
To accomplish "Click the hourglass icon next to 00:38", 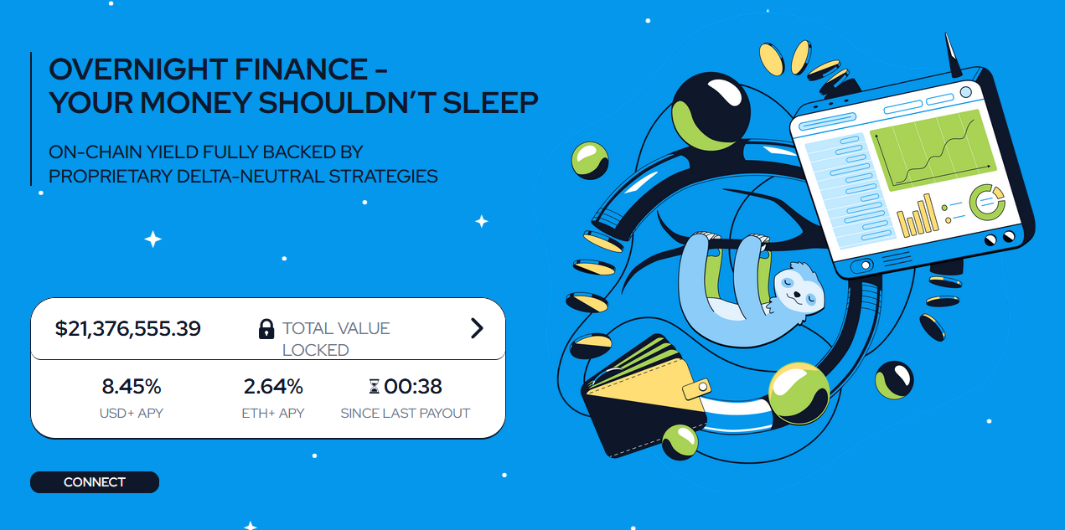I will click(x=374, y=387).
